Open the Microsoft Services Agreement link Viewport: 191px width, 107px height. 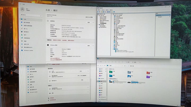[x=55, y=58]
